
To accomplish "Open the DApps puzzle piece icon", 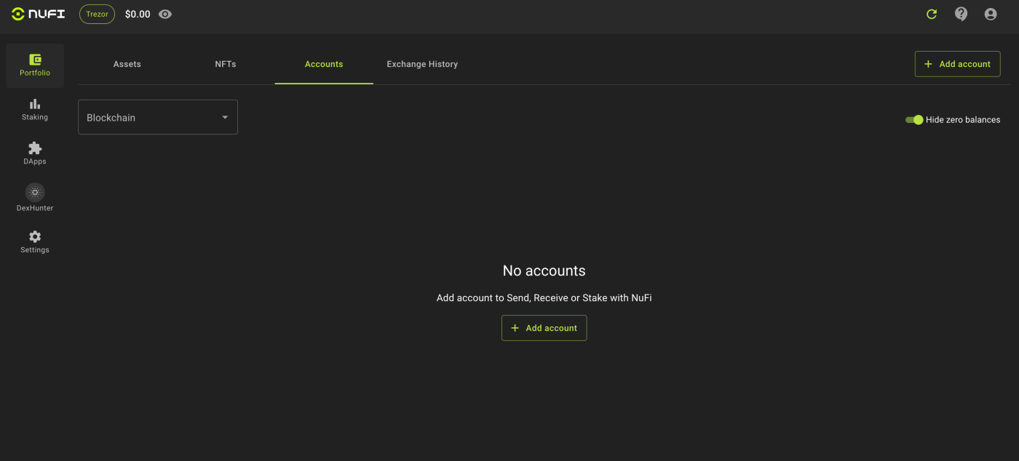I will click(x=35, y=148).
